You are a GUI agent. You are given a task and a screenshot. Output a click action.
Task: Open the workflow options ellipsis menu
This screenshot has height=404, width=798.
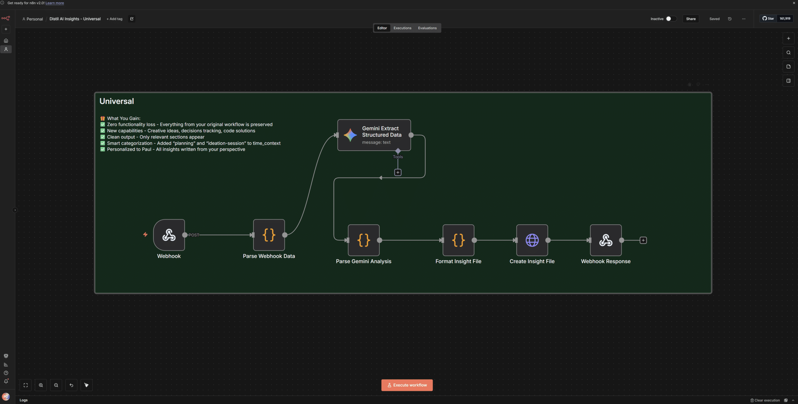(x=744, y=19)
